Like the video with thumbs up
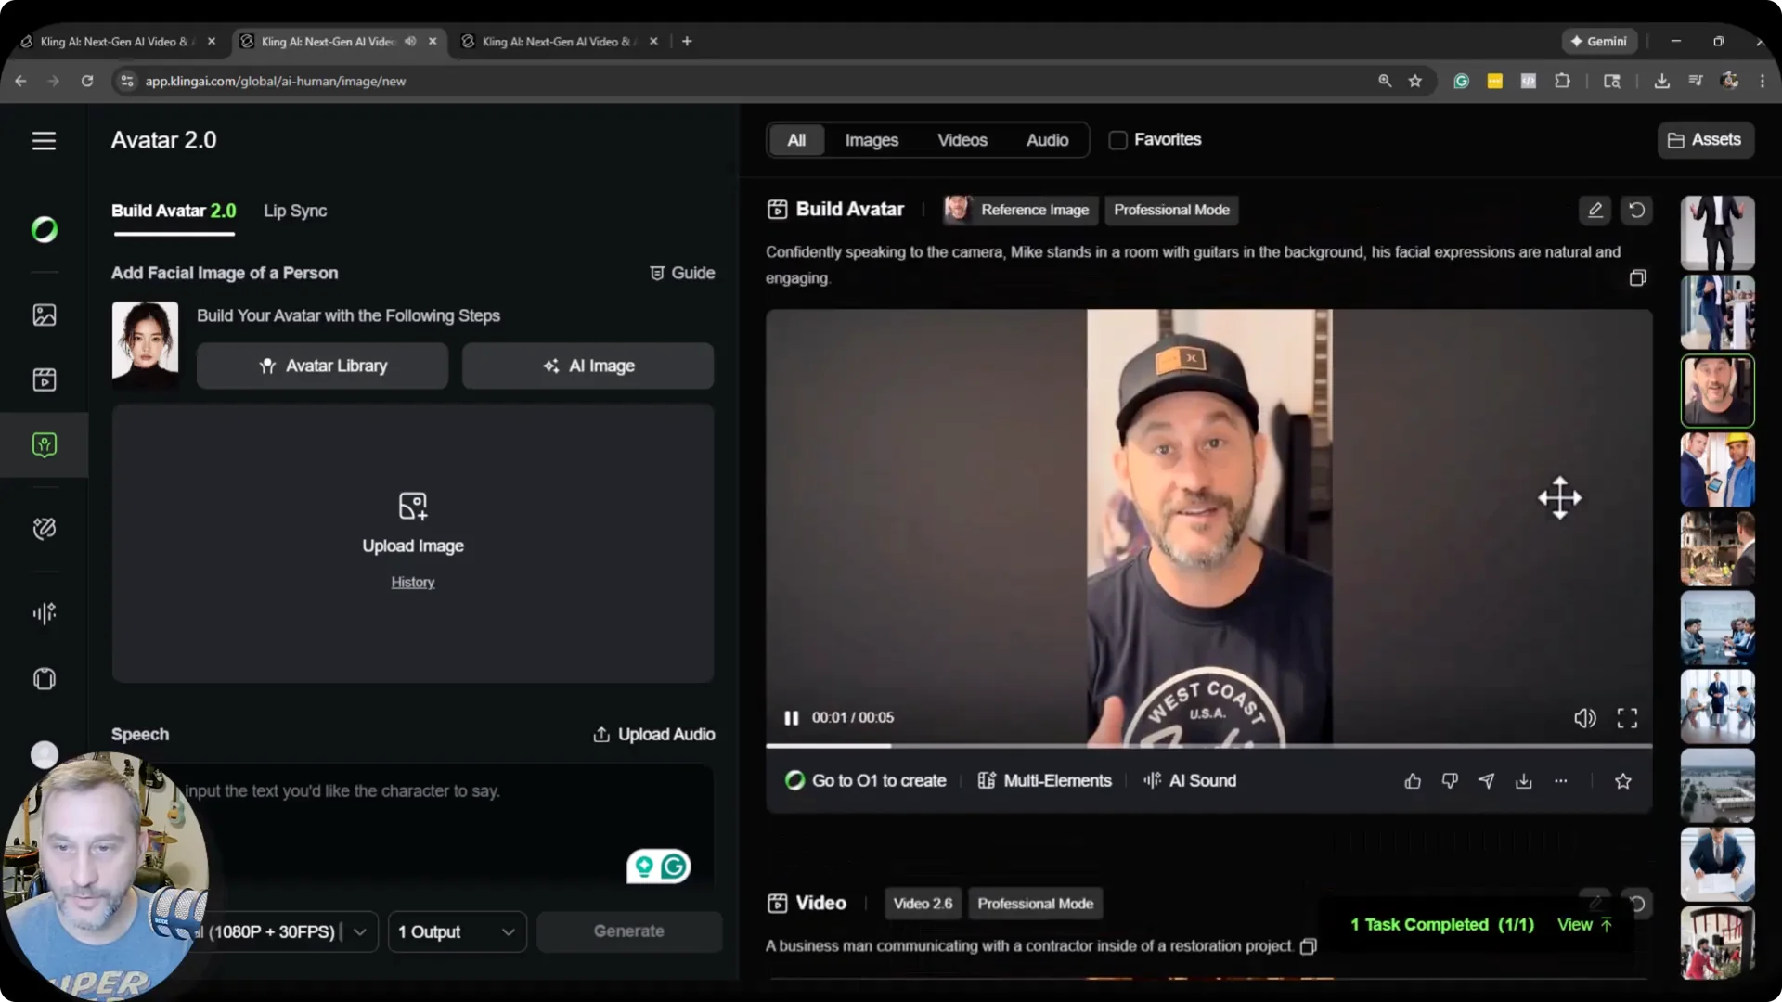Image resolution: width=1782 pixels, height=1002 pixels. coord(1413,781)
